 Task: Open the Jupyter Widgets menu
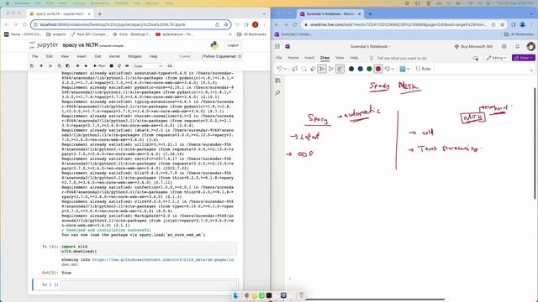[134, 56]
